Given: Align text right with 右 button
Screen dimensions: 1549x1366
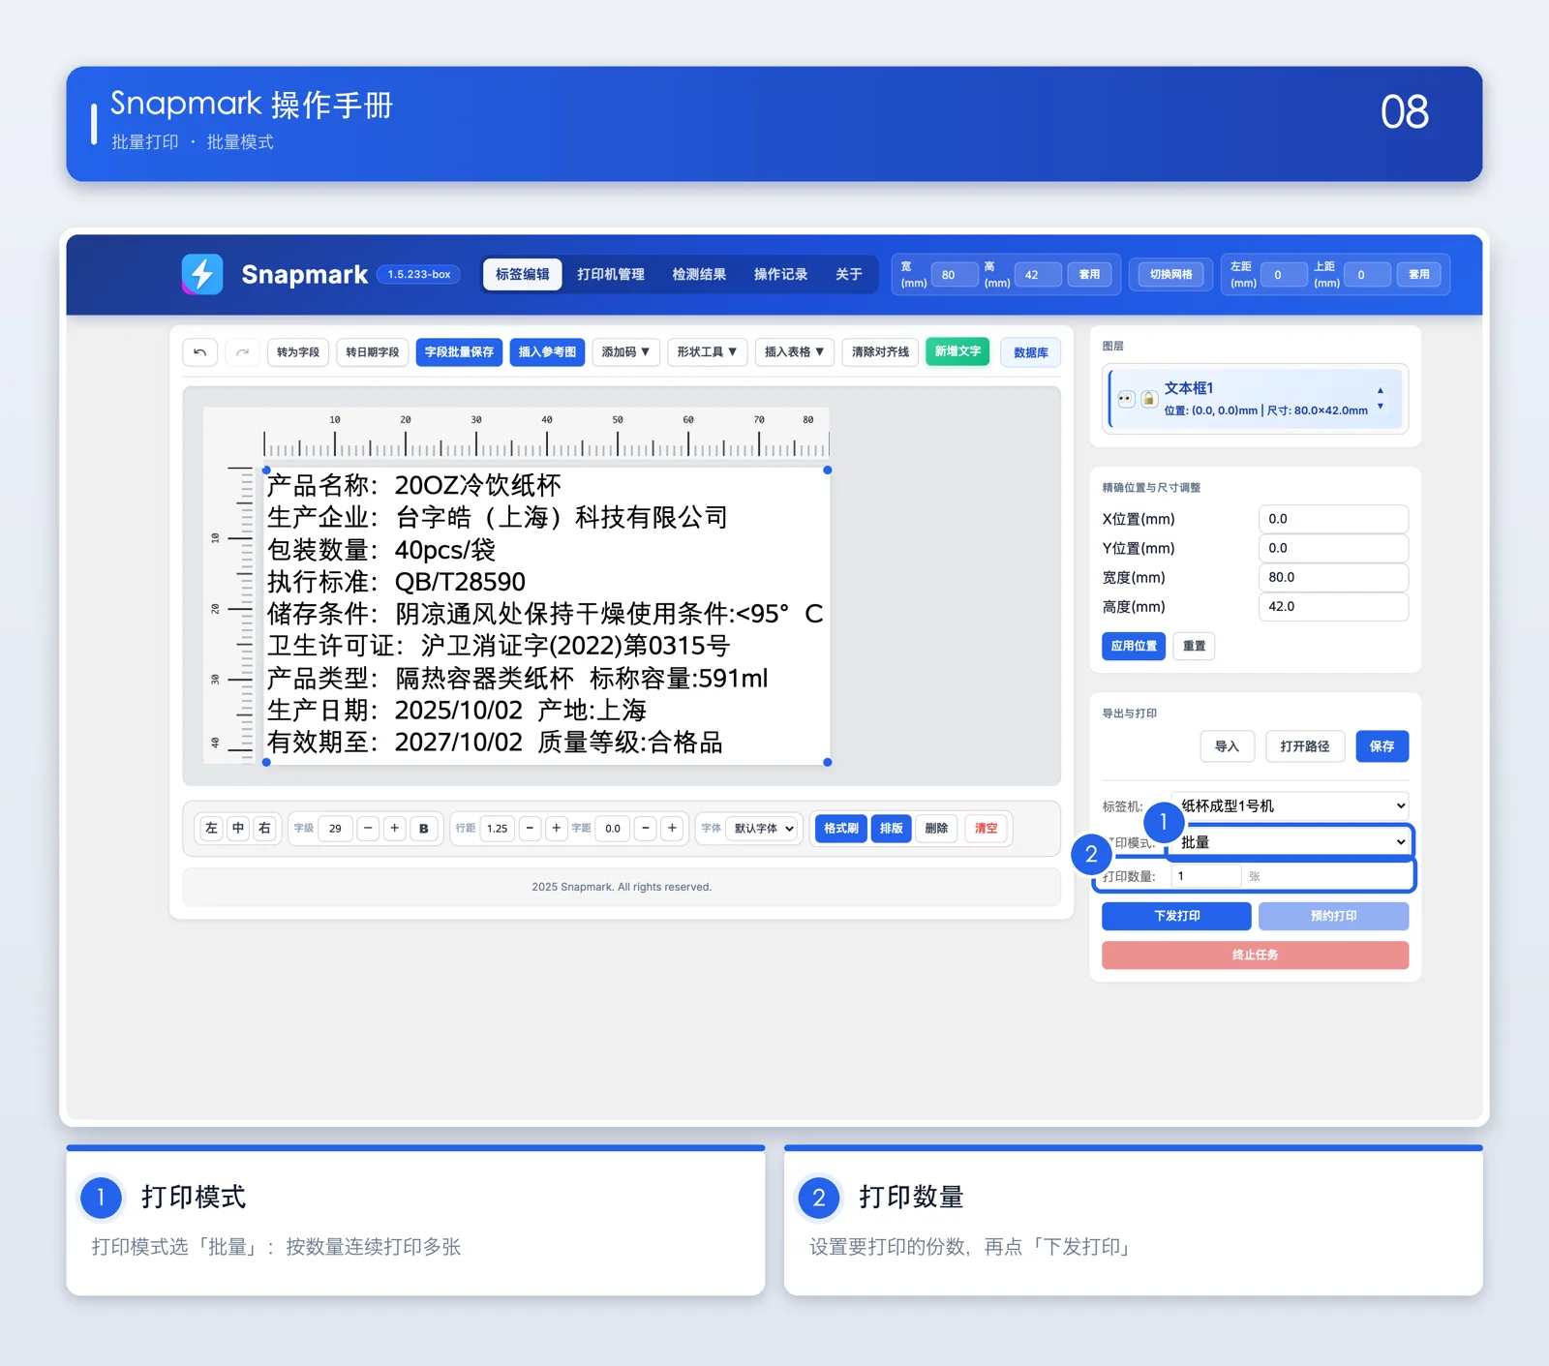Looking at the screenshot, I should (264, 829).
